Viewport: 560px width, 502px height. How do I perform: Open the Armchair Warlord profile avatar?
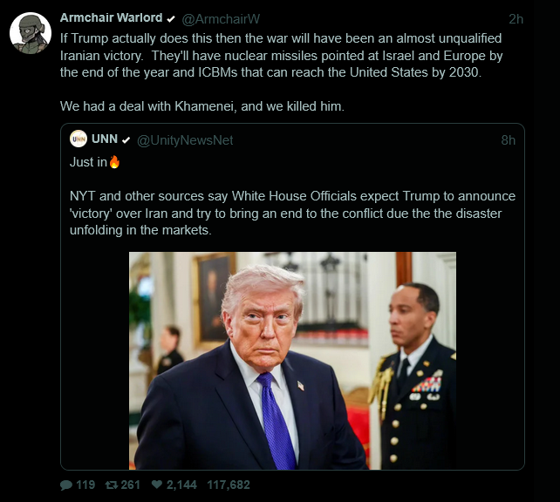click(30, 33)
